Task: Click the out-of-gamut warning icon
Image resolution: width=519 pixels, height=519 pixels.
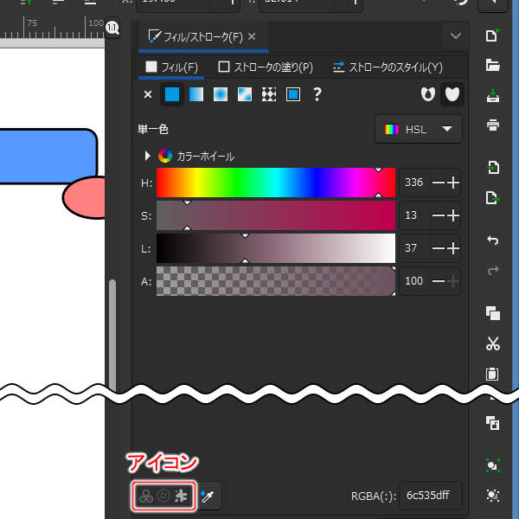Action: click(163, 496)
